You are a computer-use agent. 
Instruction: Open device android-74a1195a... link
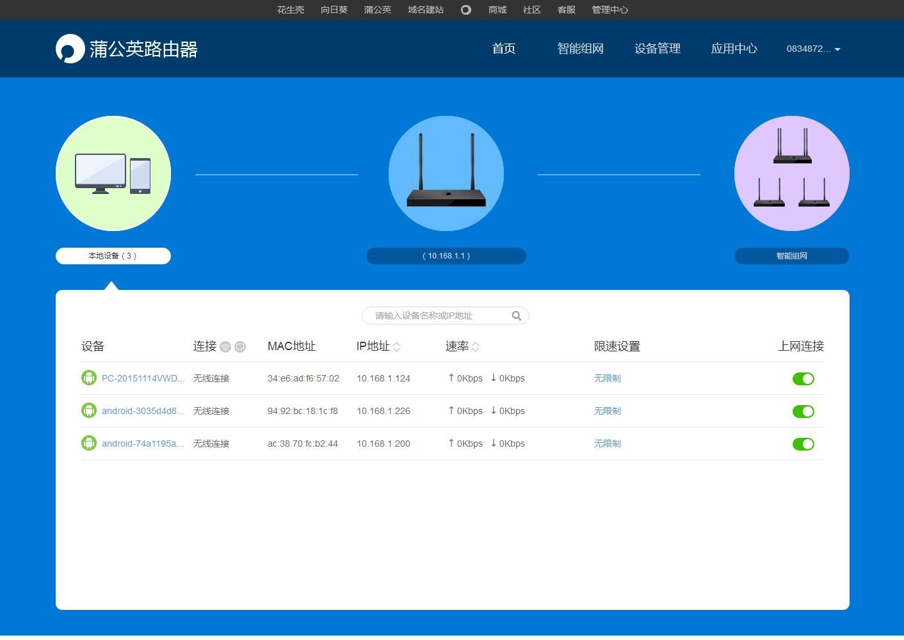143,444
